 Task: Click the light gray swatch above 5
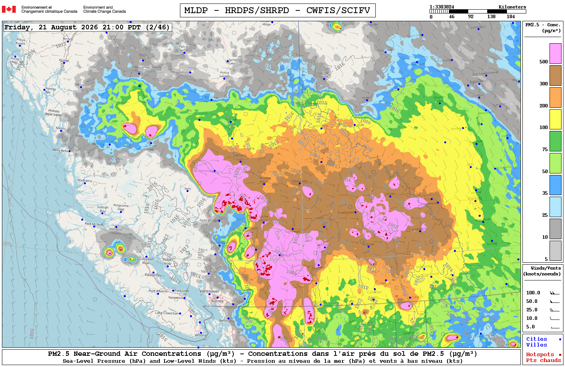tap(555, 251)
